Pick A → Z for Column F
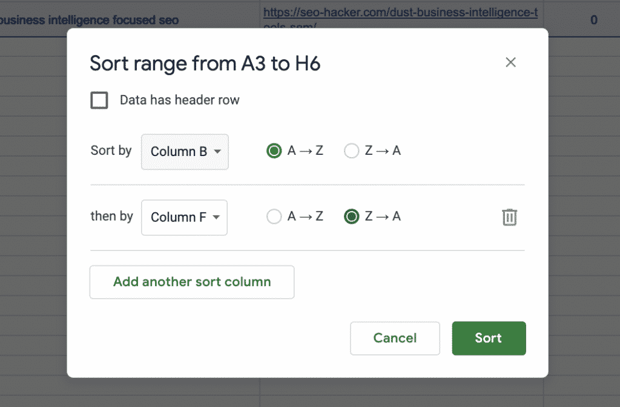This screenshot has width=620, height=407. (x=274, y=217)
